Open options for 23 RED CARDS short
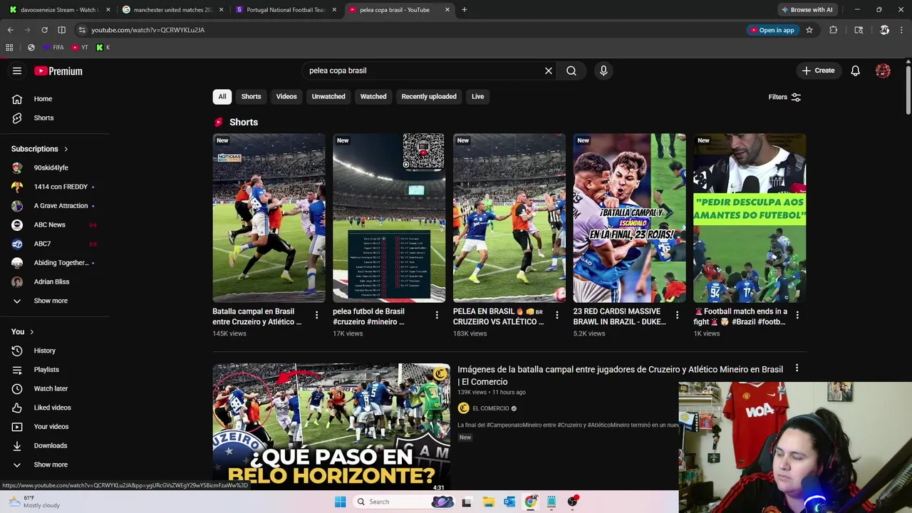The height and width of the screenshot is (513, 912). (x=678, y=315)
